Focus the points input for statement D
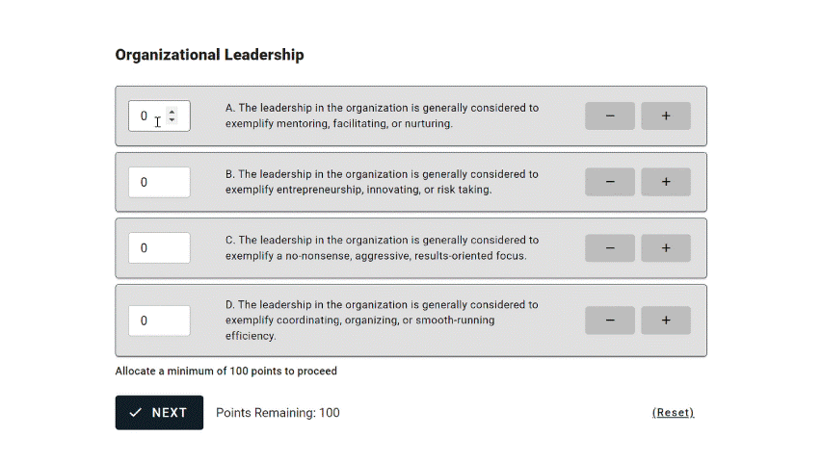 tap(159, 321)
